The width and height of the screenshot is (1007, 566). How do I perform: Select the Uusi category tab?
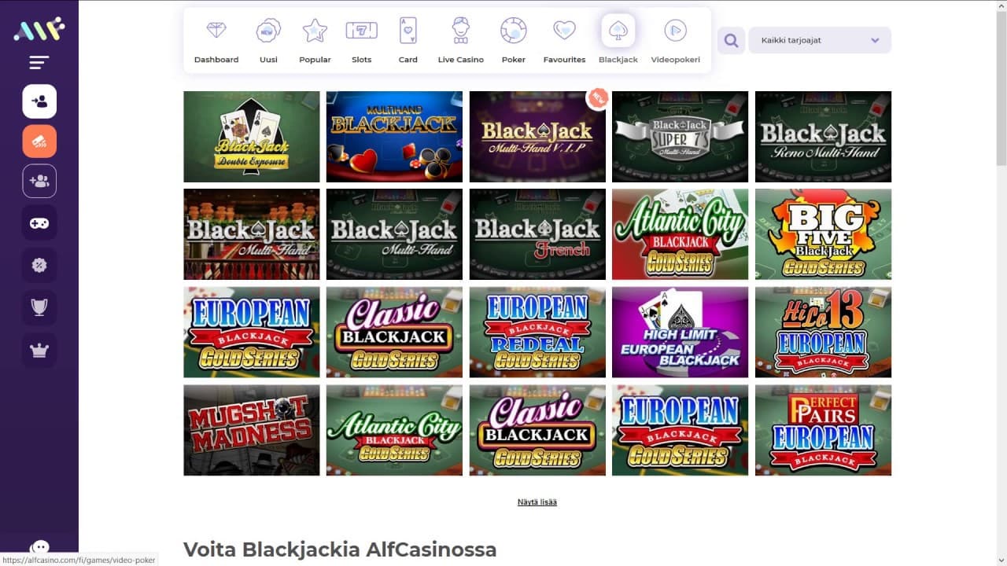point(268,41)
